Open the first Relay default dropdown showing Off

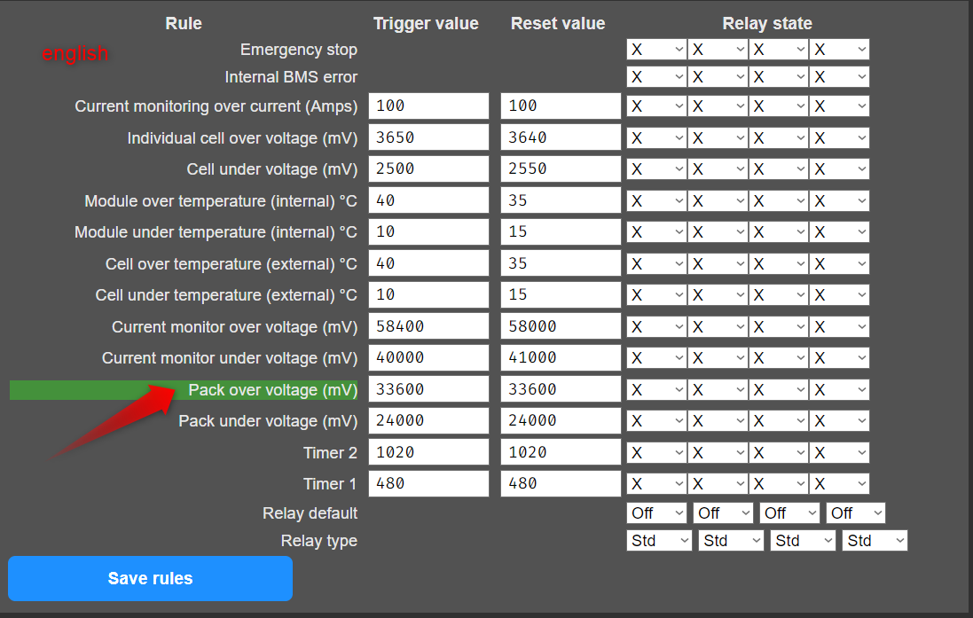point(656,512)
